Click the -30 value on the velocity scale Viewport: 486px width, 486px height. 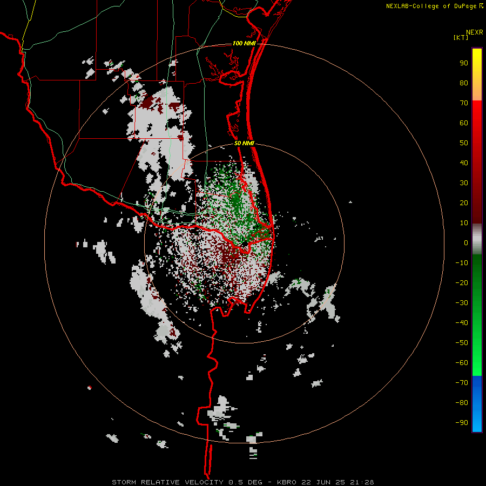[x=462, y=303]
